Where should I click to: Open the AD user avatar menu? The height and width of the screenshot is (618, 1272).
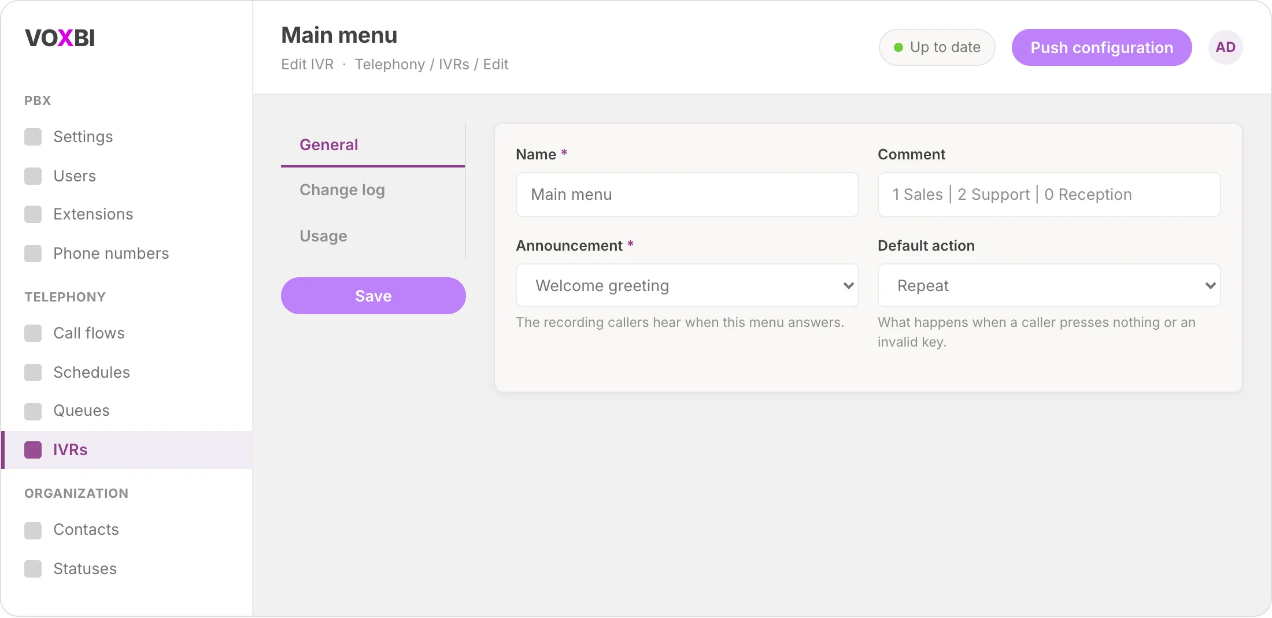click(x=1225, y=47)
